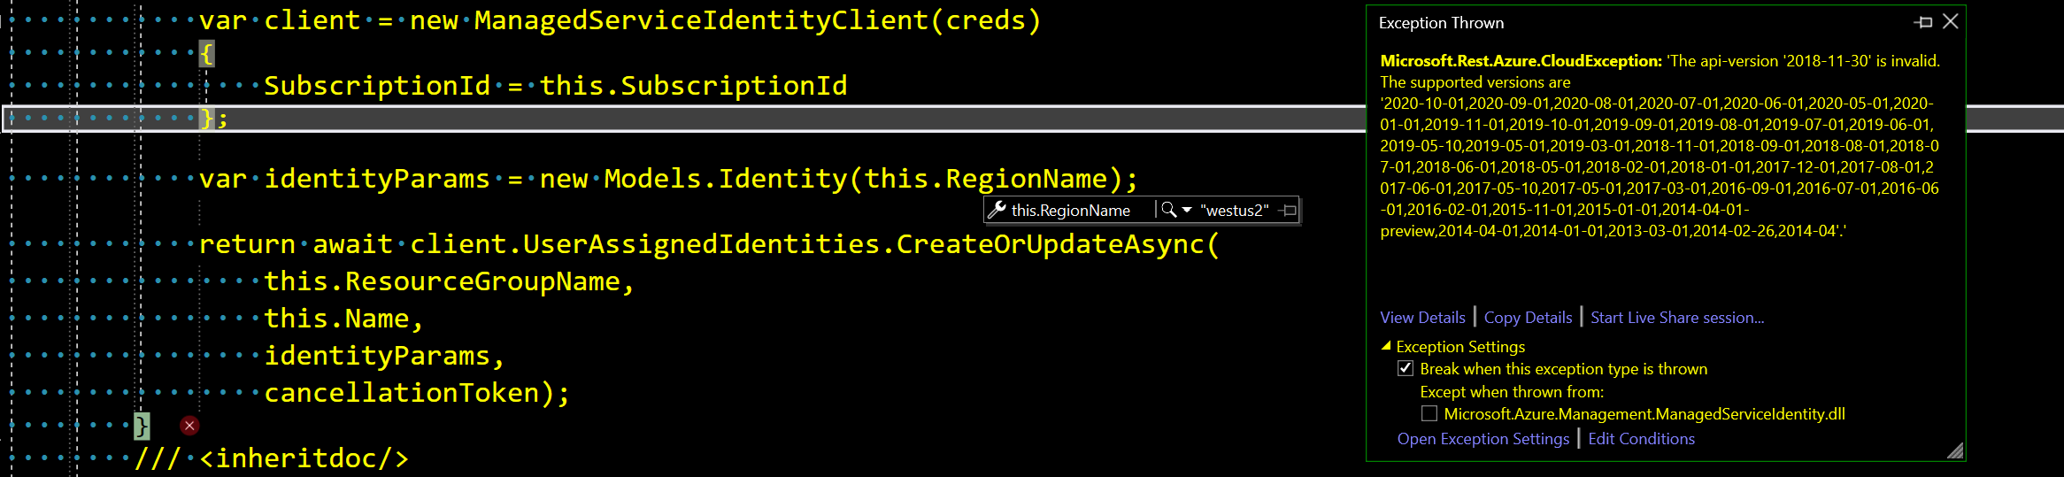Collapse the Exception Settings section
This screenshot has width=2064, height=477.
[x=1386, y=346]
